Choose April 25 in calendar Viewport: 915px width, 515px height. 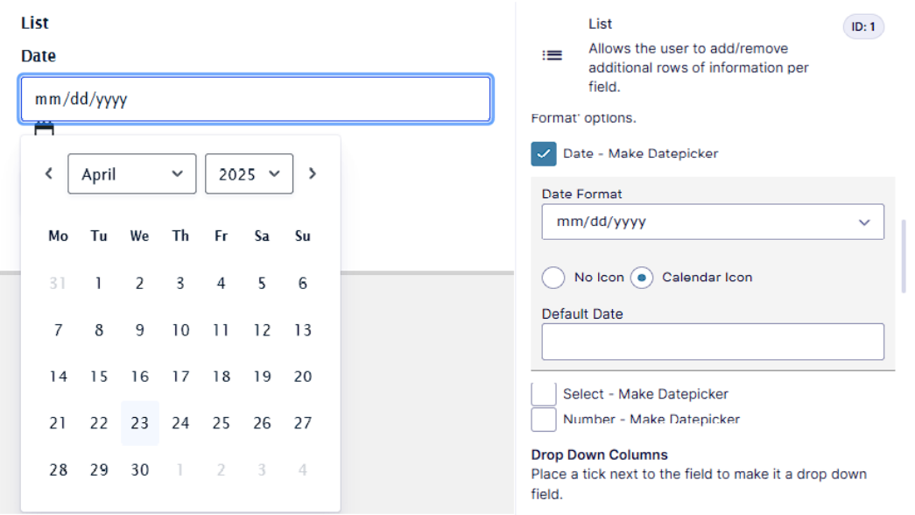222,423
